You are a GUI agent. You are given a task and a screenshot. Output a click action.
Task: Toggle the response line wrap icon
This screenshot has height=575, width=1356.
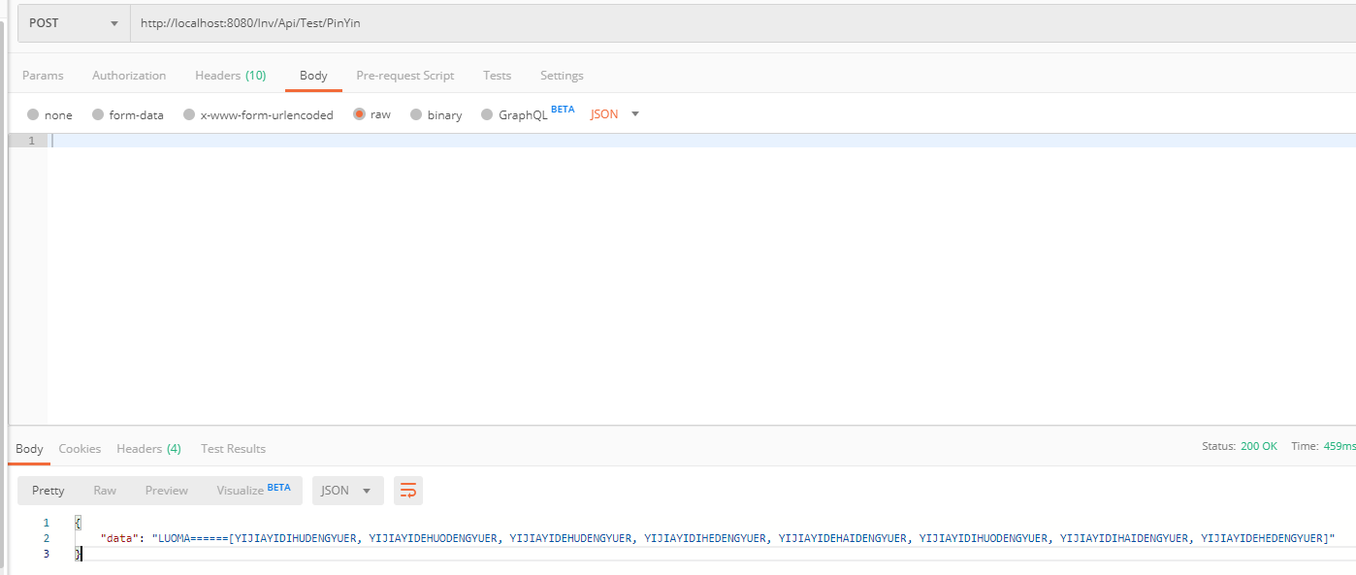(x=408, y=491)
